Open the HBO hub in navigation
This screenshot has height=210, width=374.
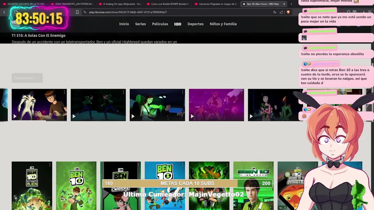click(178, 24)
